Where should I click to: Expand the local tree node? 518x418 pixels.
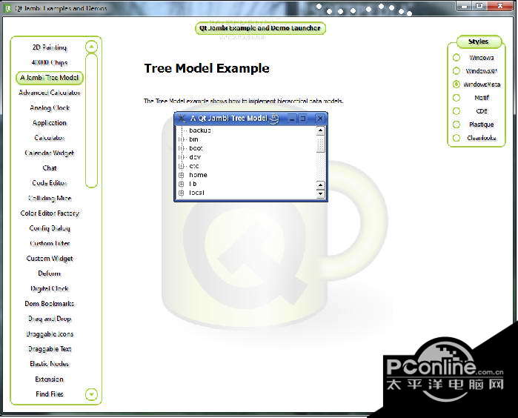pyautogui.click(x=181, y=193)
